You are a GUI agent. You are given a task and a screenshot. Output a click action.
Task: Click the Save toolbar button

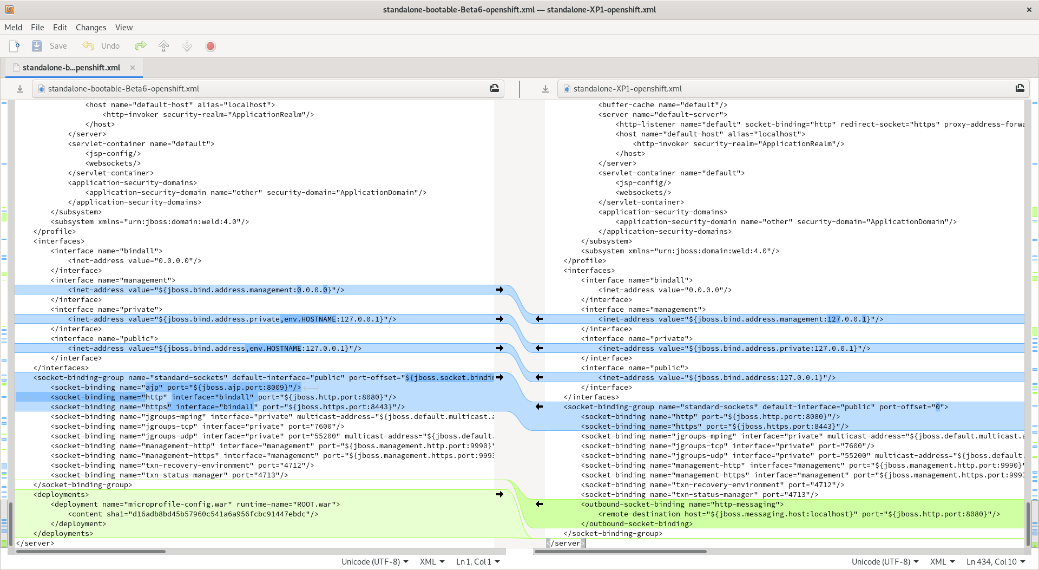(x=49, y=46)
